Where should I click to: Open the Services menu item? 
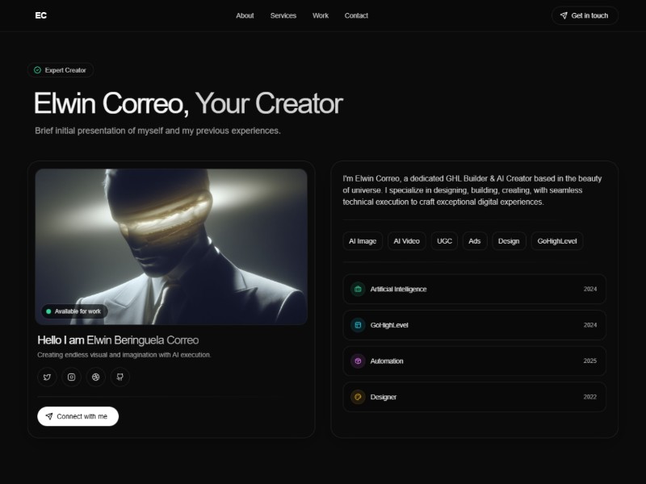tap(283, 15)
